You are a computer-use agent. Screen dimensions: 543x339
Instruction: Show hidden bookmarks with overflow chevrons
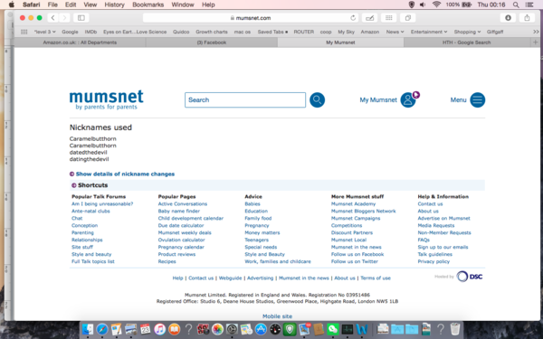(x=536, y=32)
